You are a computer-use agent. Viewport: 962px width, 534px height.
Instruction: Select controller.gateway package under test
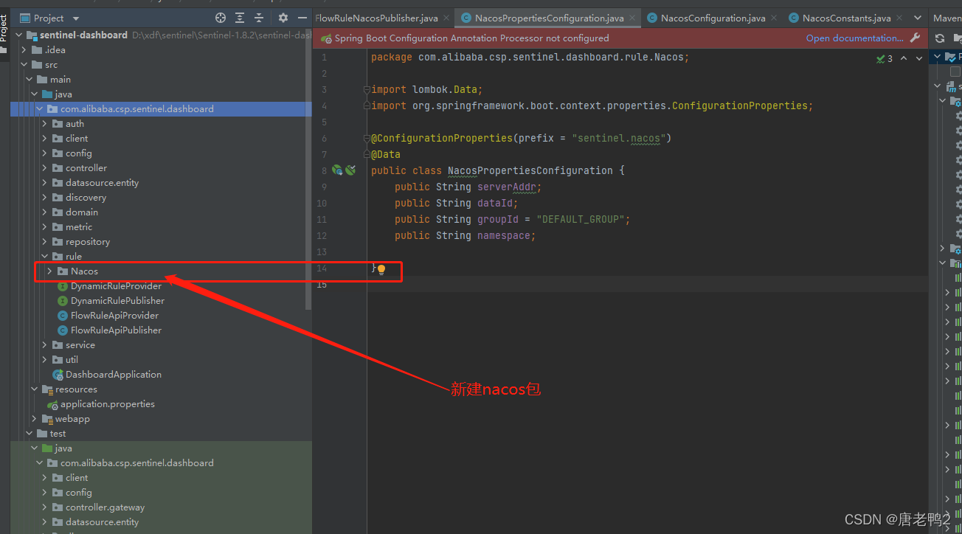pos(105,507)
